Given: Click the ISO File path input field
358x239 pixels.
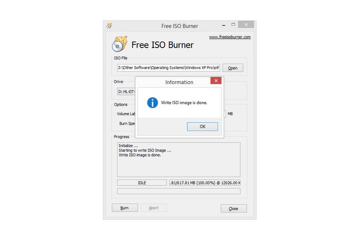Looking at the screenshot, I should tap(168, 68).
